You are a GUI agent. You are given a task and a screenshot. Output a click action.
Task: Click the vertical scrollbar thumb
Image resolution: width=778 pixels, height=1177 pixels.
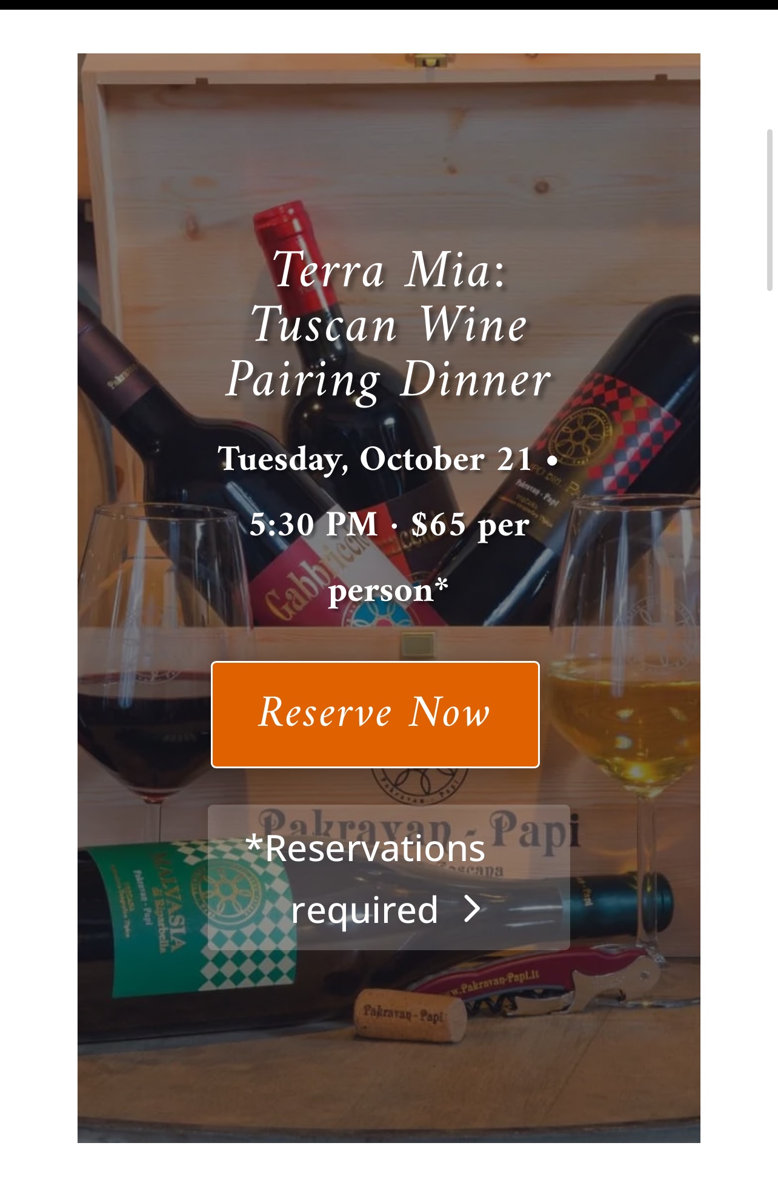(x=770, y=210)
